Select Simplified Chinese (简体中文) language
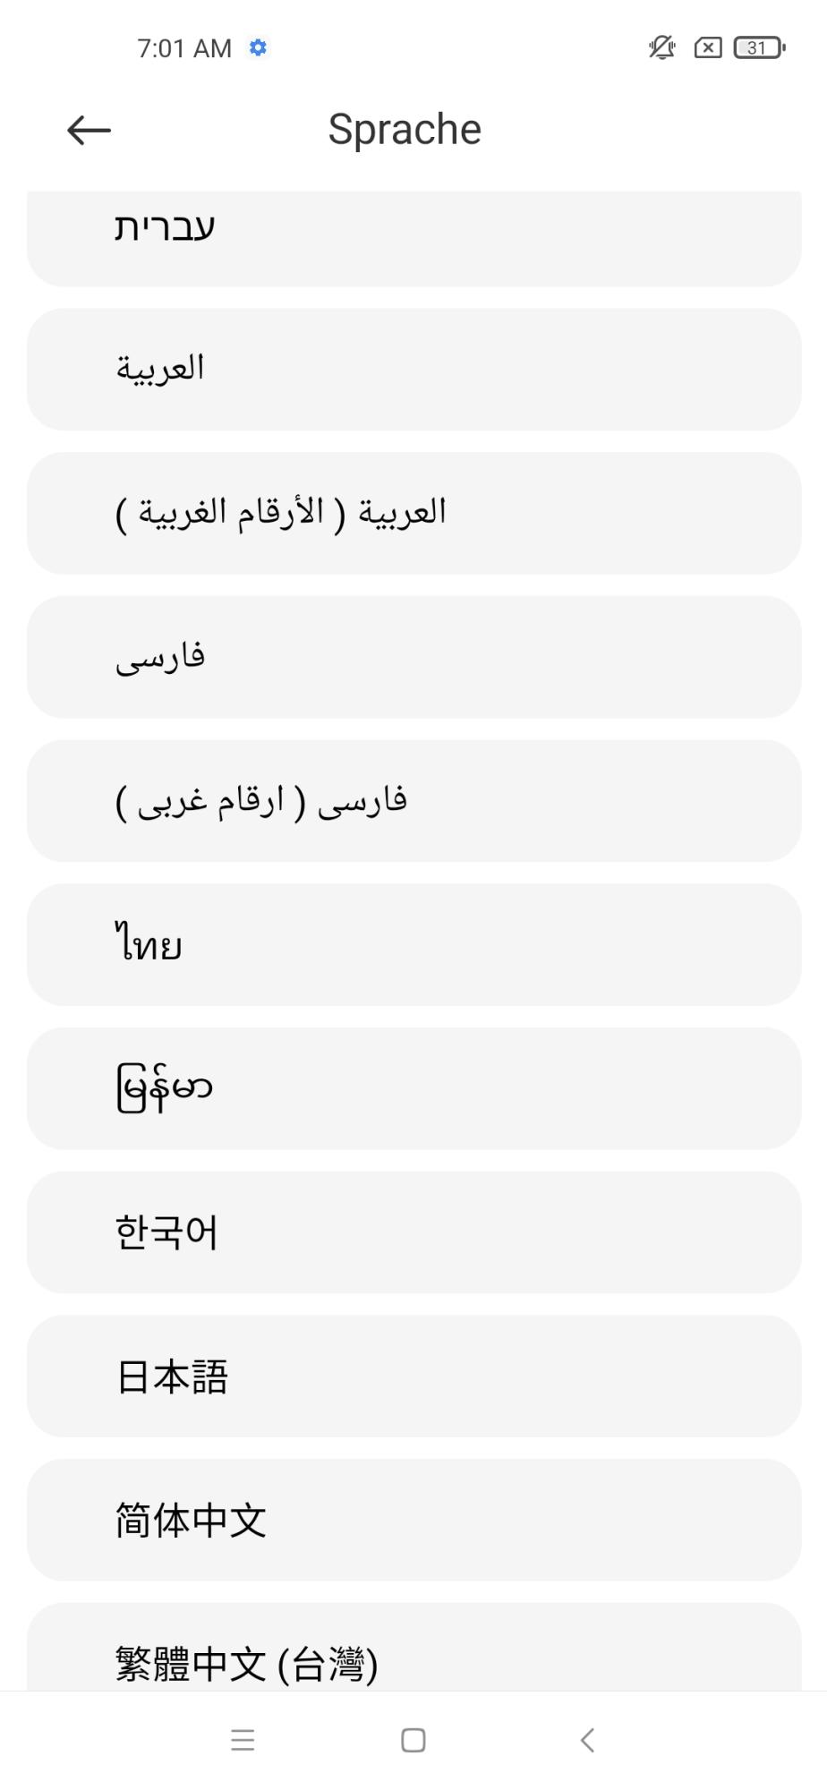This screenshot has height=1790, width=827. coord(413,1520)
